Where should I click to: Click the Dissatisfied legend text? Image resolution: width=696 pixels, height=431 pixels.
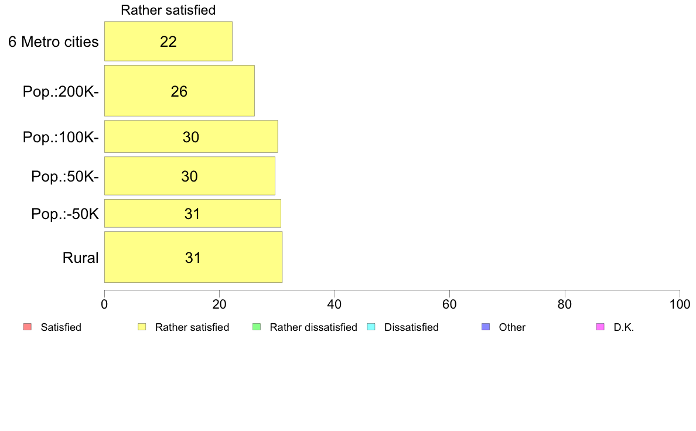(411, 327)
